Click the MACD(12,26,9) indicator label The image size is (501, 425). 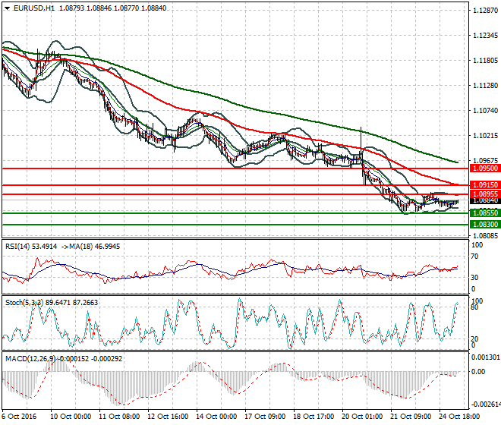coord(31,357)
